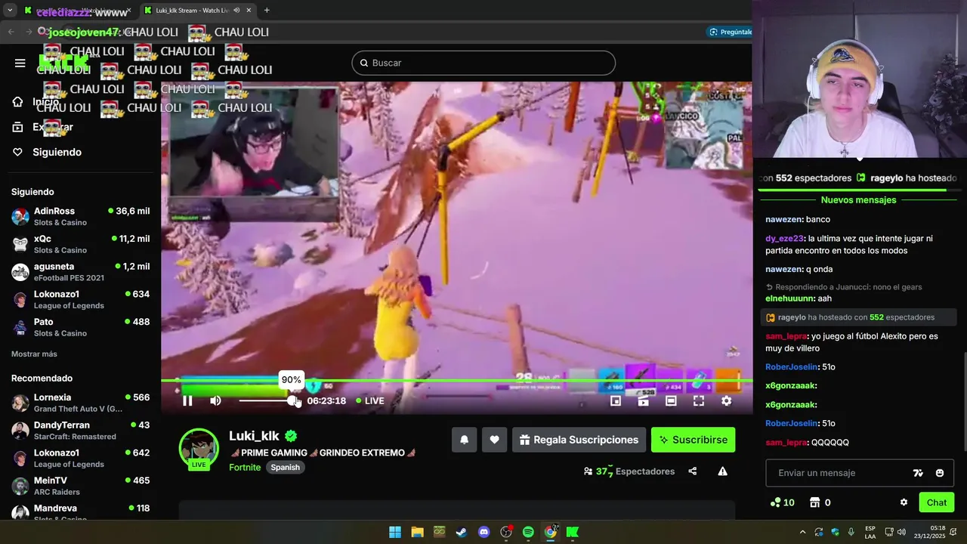Open the AdinRoss channel in Siguiendo

click(80, 216)
